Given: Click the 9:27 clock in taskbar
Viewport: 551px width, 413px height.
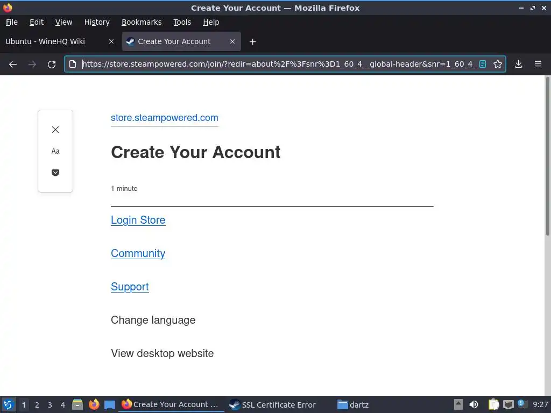Looking at the screenshot, I should click(x=540, y=404).
